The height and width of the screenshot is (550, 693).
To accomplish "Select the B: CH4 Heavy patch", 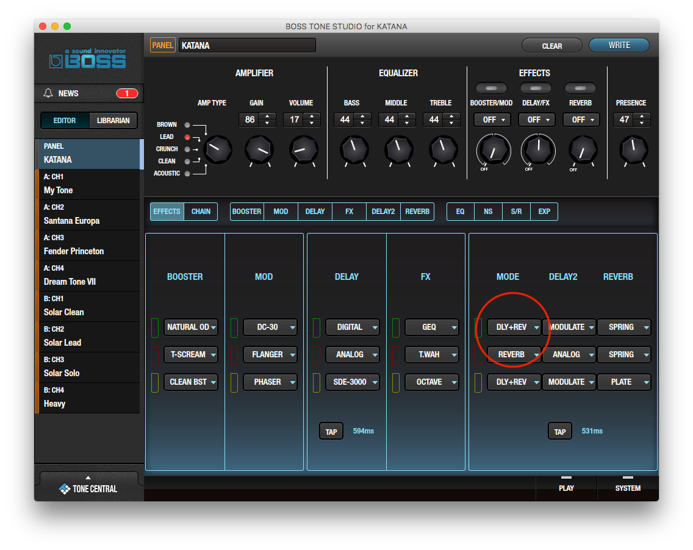I will click(x=88, y=397).
